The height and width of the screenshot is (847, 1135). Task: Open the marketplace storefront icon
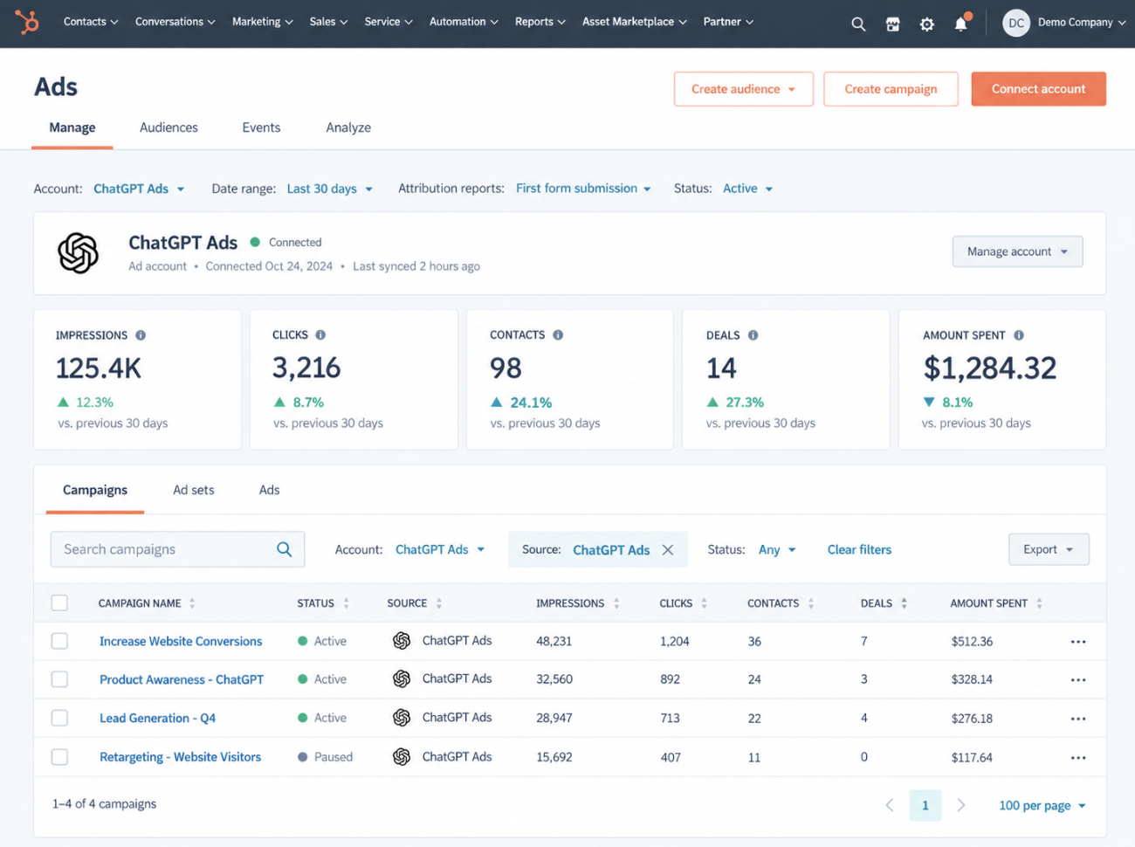[x=892, y=24]
